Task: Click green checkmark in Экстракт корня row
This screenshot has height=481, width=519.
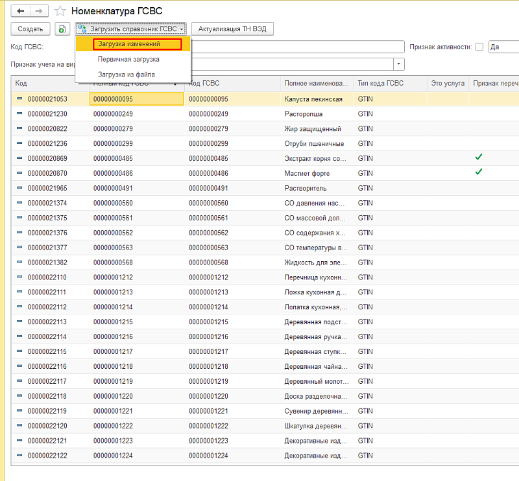Action: pyautogui.click(x=479, y=158)
